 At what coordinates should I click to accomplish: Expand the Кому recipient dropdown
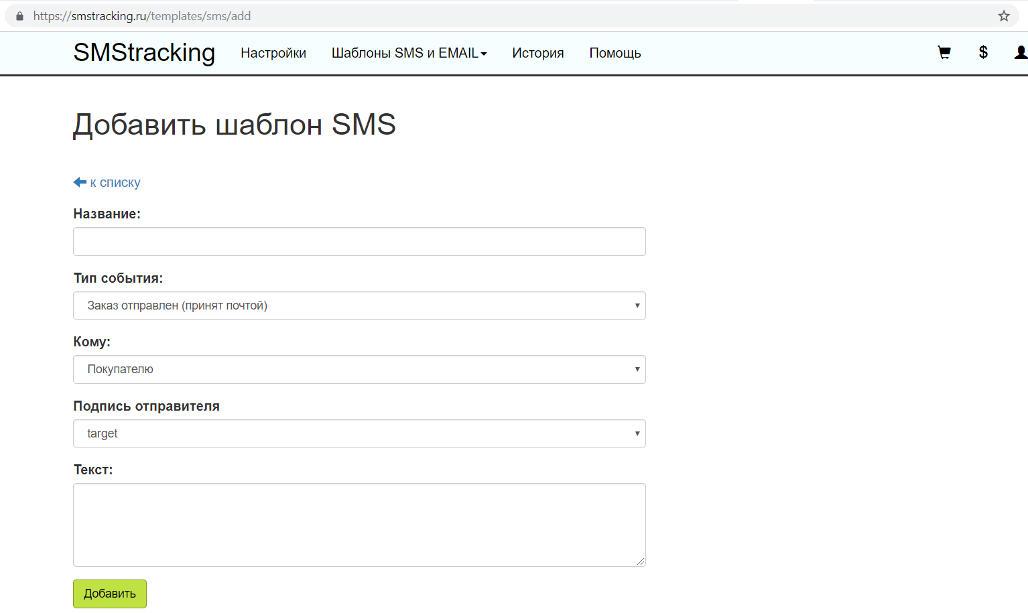pos(359,369)
